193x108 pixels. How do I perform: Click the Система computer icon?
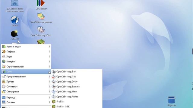[4, 102]
